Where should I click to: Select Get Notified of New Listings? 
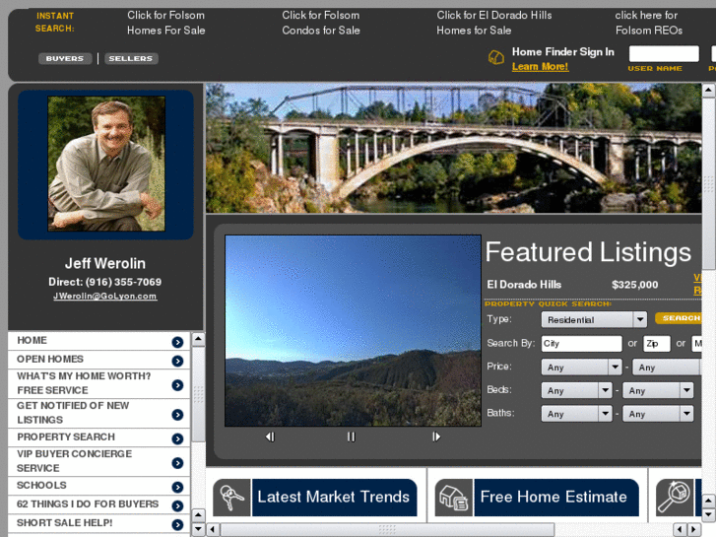coord(98,413)
